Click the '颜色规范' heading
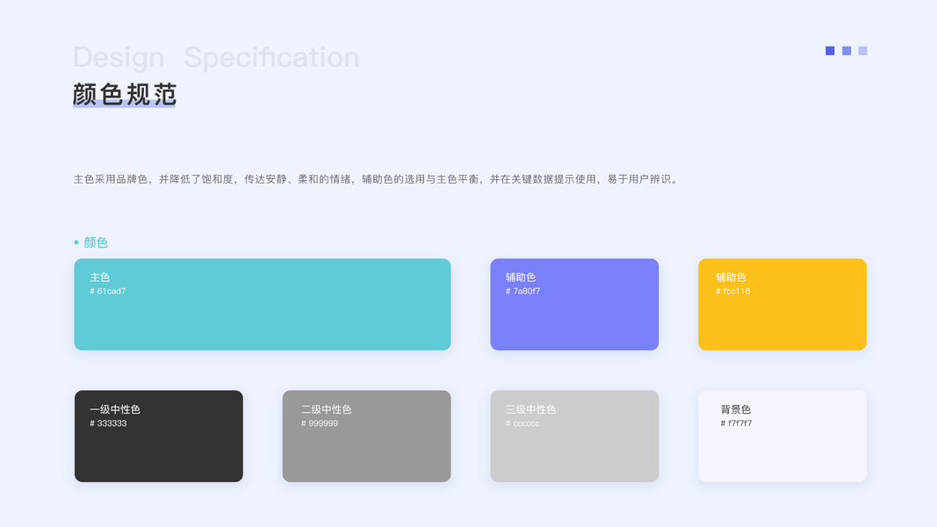This screenshot has width=937, height=527. [x=125, y=94]
